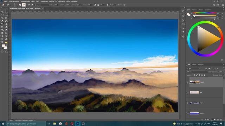This screenshot has width=225, height=126.
Task: Check the sample all layers checkbox
Action: (x=117, y=5)
